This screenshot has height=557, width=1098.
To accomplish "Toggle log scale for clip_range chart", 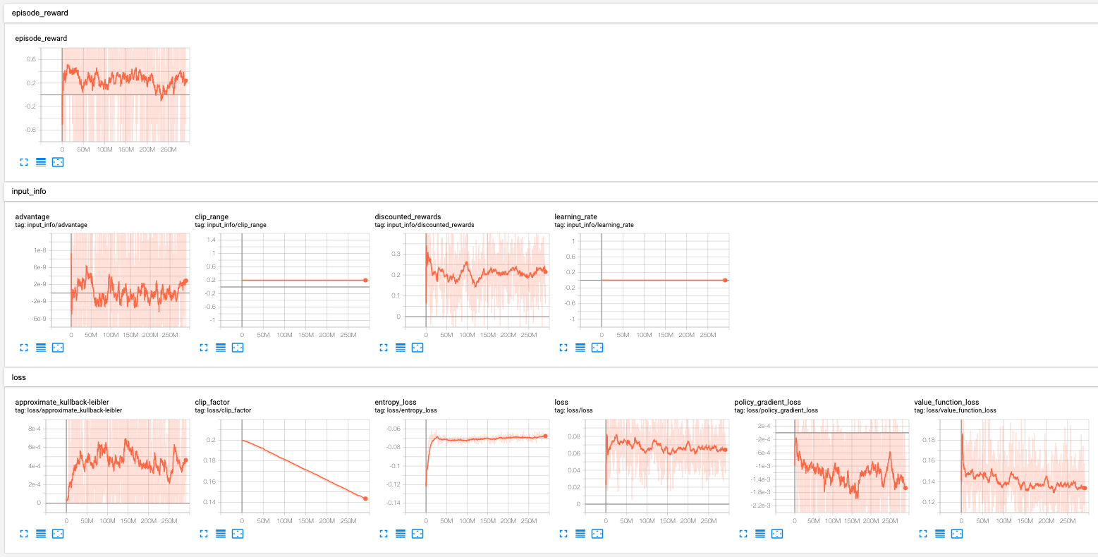I will click(x=221, y=348).
